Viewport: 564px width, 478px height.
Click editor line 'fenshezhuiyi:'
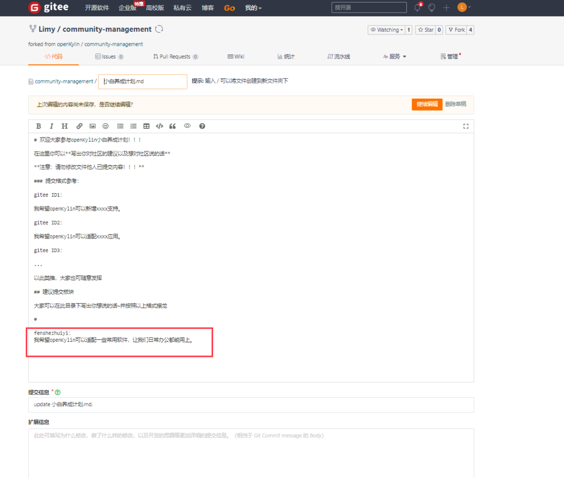tap(53, 333)
